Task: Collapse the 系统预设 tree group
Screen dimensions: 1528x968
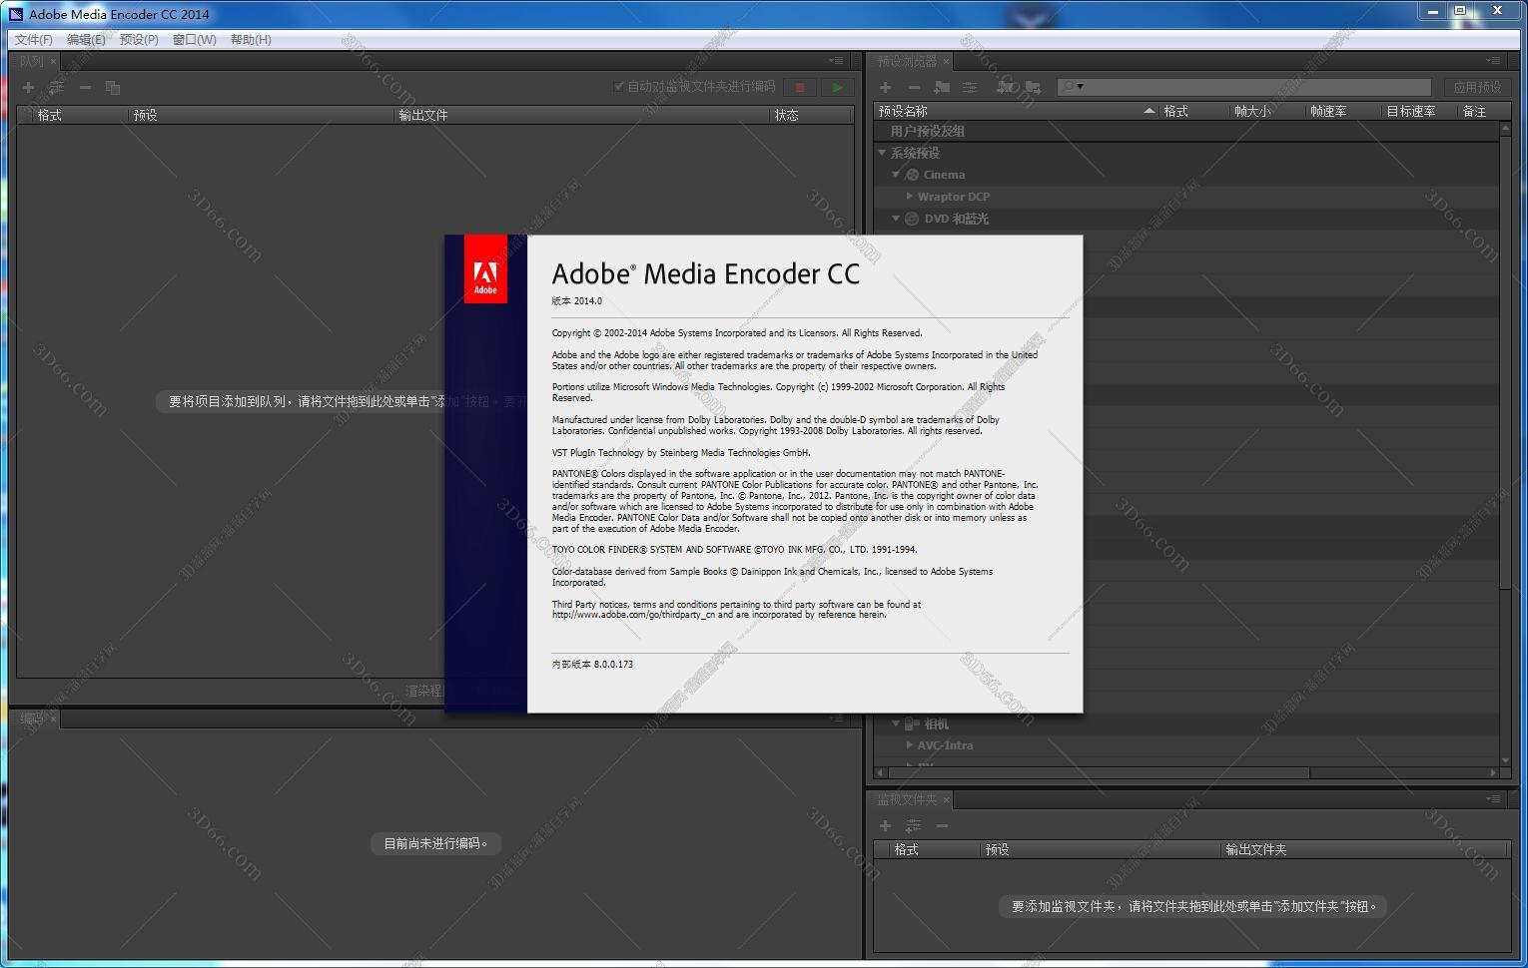Action: pos(882,153)
